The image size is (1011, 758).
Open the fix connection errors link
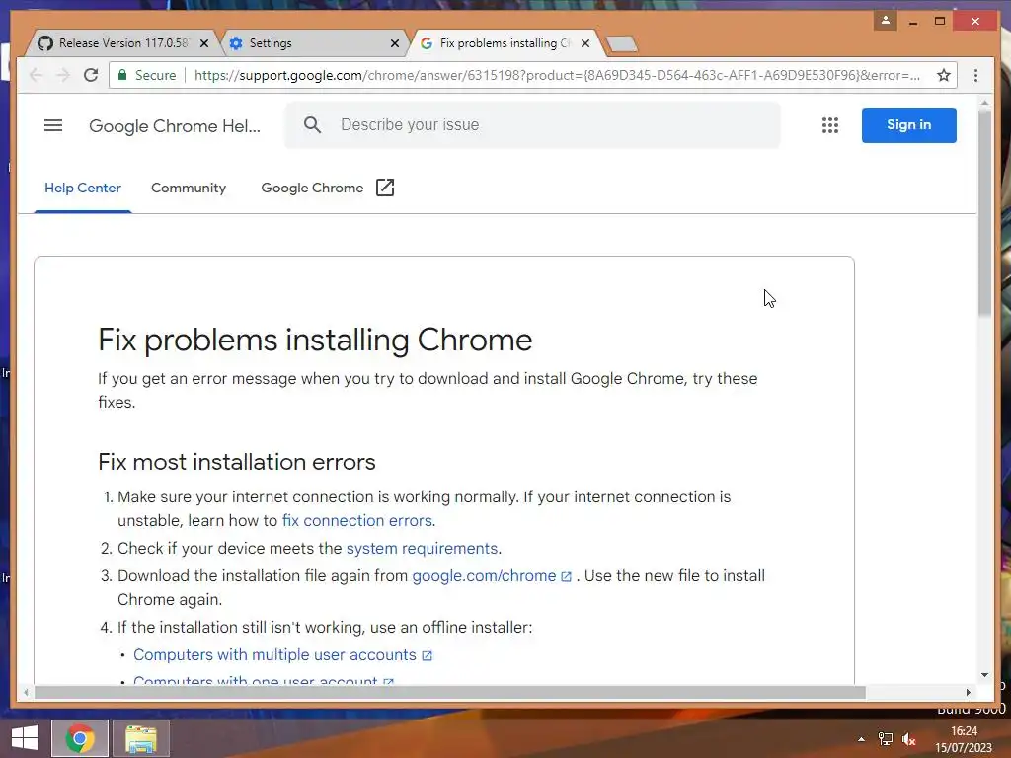pyautogui.click(x=357, y=520)
